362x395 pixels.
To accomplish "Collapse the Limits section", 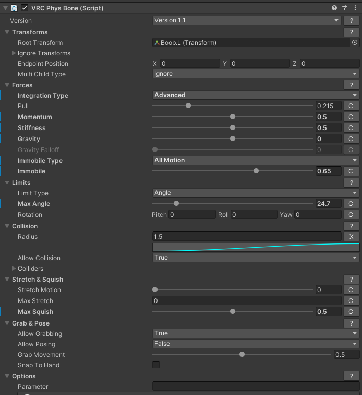I will click(x=7, y=183).
